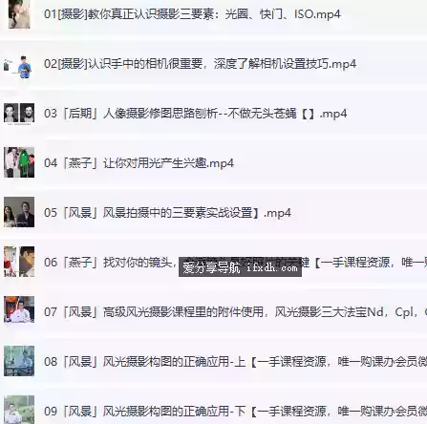Click thumbnail for 08 构图应用-上
This screenshot has width=427, height=424.
(19, 361)
